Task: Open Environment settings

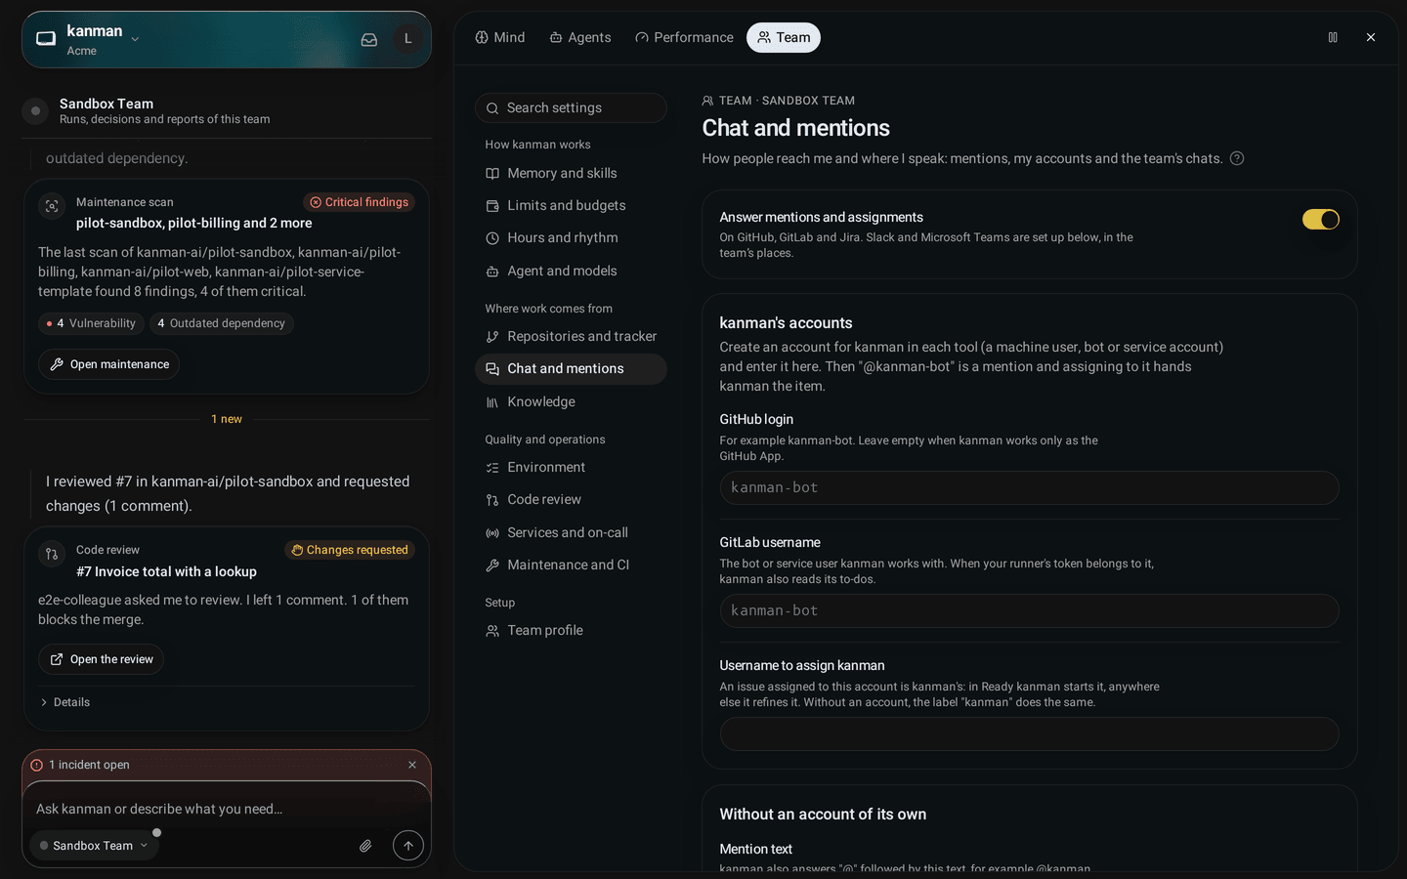Action: (x=571, y=467)
